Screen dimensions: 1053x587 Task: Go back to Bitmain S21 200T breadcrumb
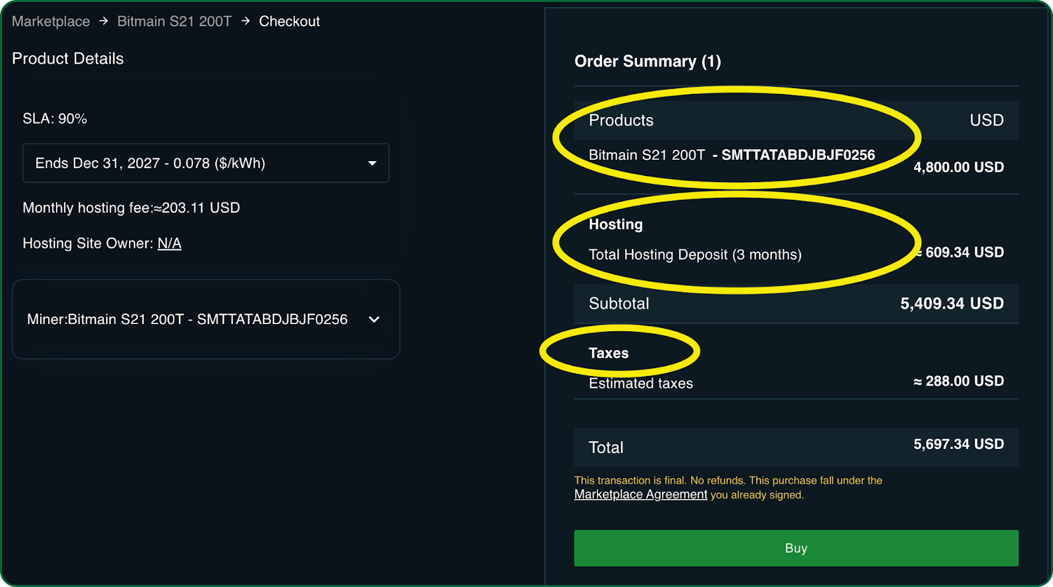(x=174, y=21)
